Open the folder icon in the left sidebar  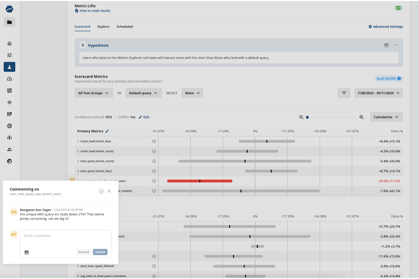(9, 22)
